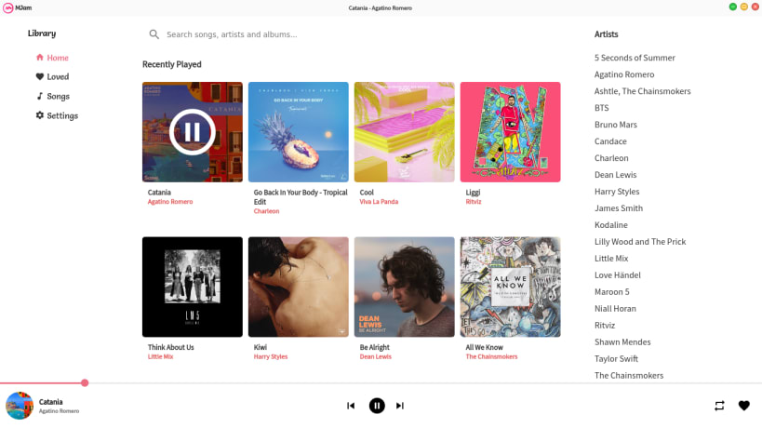This screenshot has width=762, height=428.
Task: Skip to the next track
Action: 400,406
